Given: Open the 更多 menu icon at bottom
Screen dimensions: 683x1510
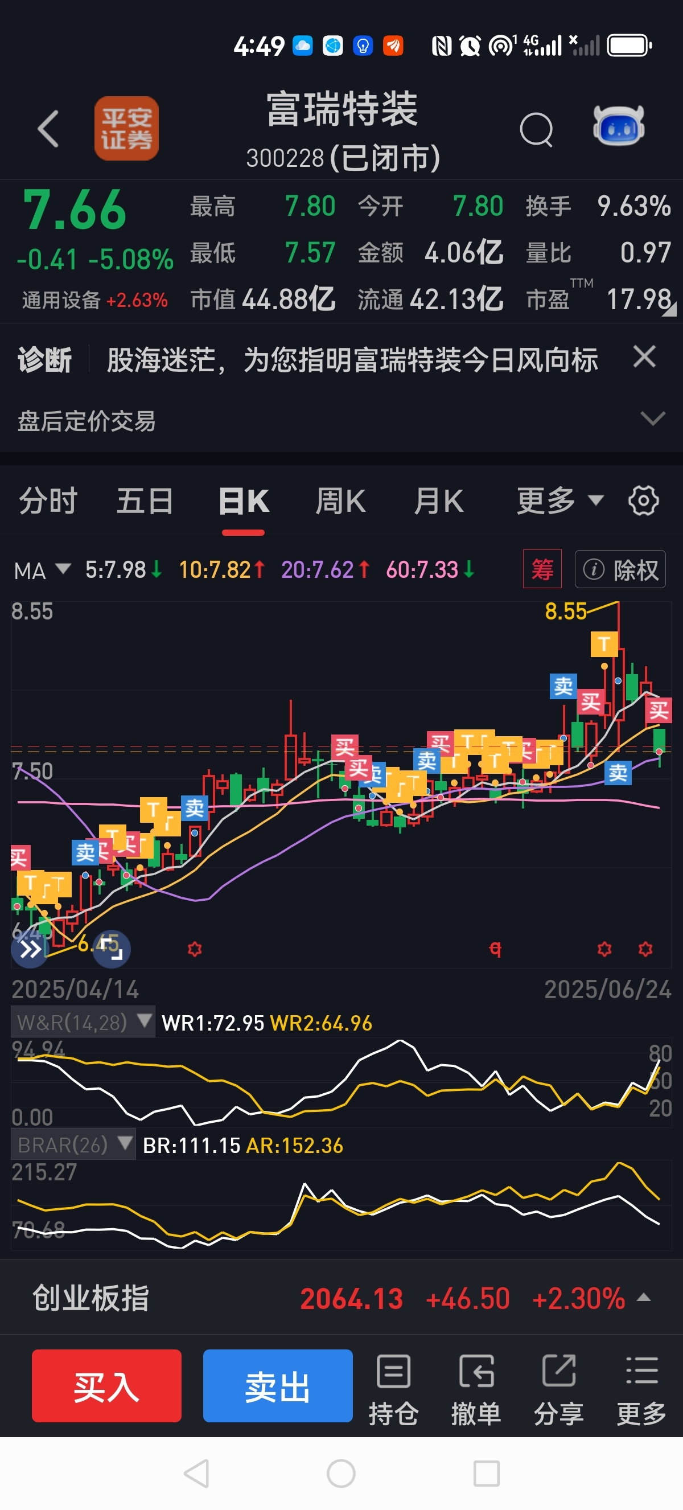Looking at the screenshot, I should [641, 1390].
